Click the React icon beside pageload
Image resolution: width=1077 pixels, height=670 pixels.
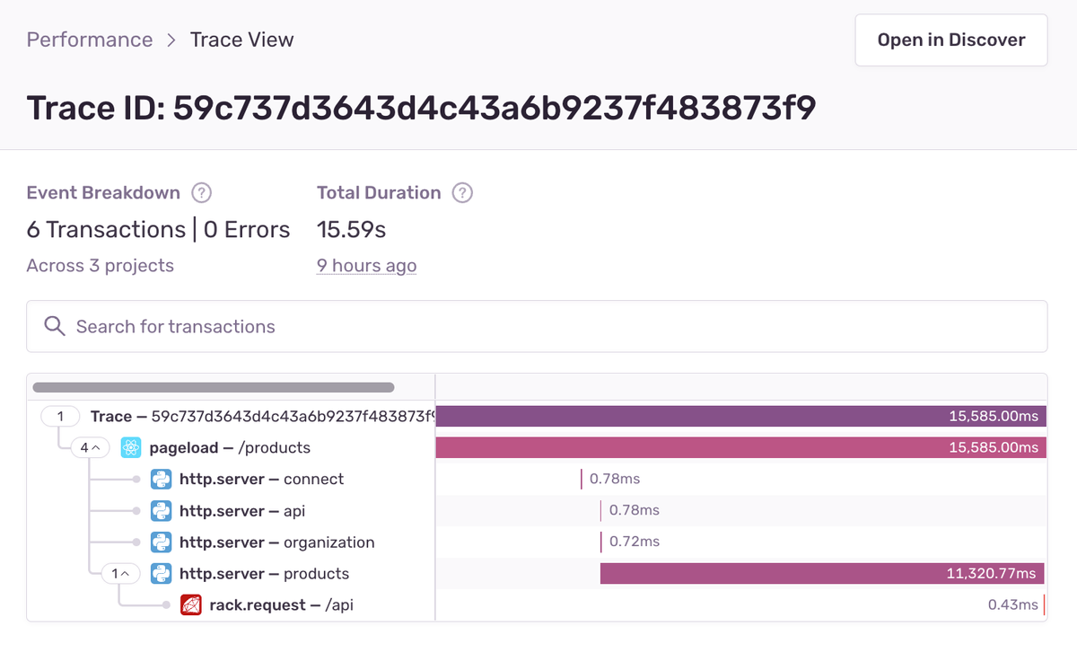point(131,447)
